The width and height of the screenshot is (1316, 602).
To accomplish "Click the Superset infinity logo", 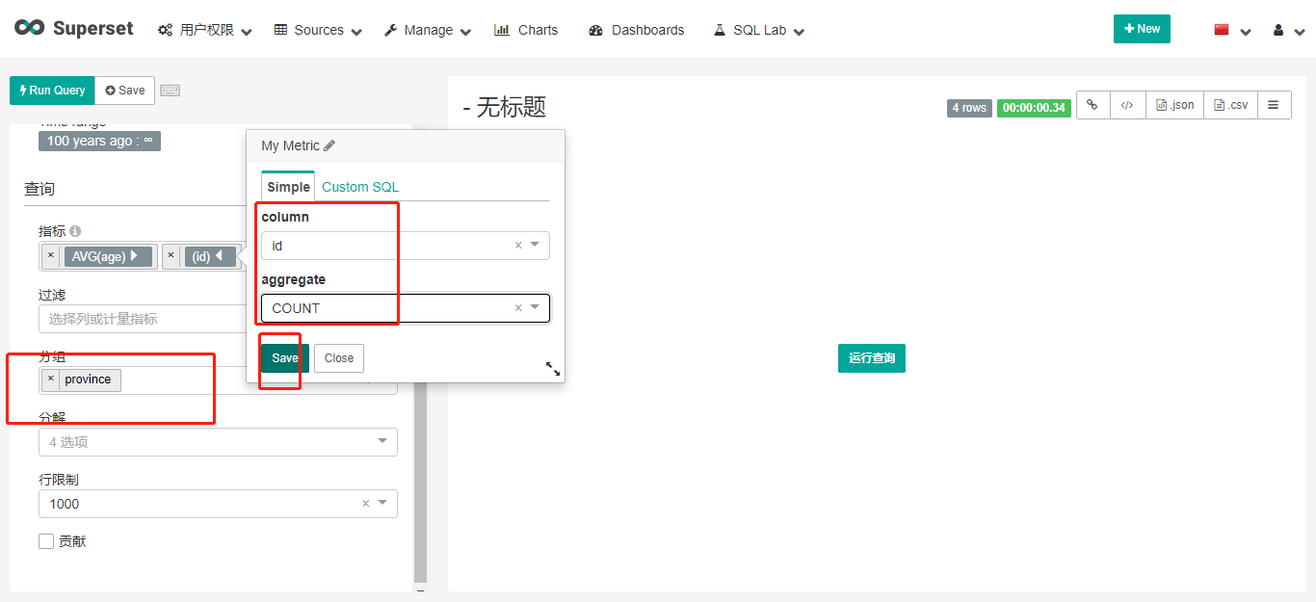I will pos(29,28).
